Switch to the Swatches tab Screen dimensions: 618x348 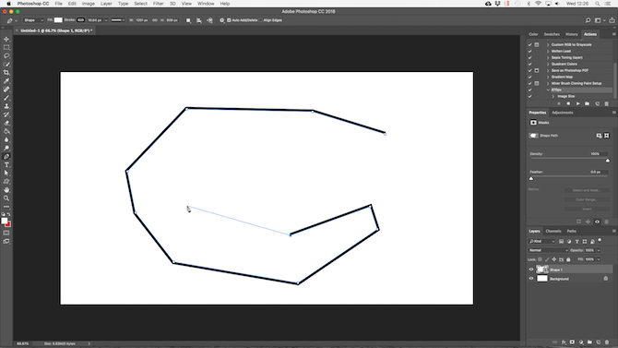pos(552,34)
